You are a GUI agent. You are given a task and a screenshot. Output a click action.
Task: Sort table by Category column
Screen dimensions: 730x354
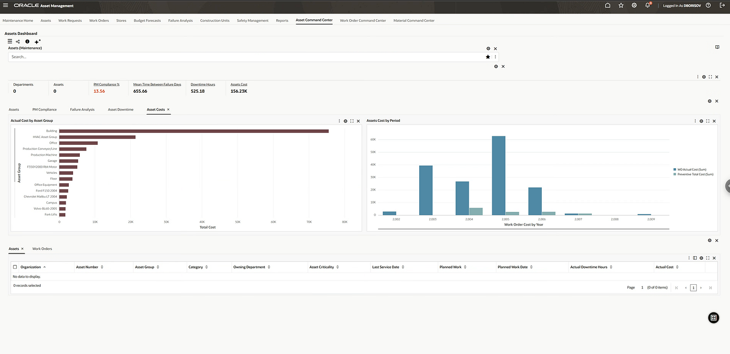[207, 267]
